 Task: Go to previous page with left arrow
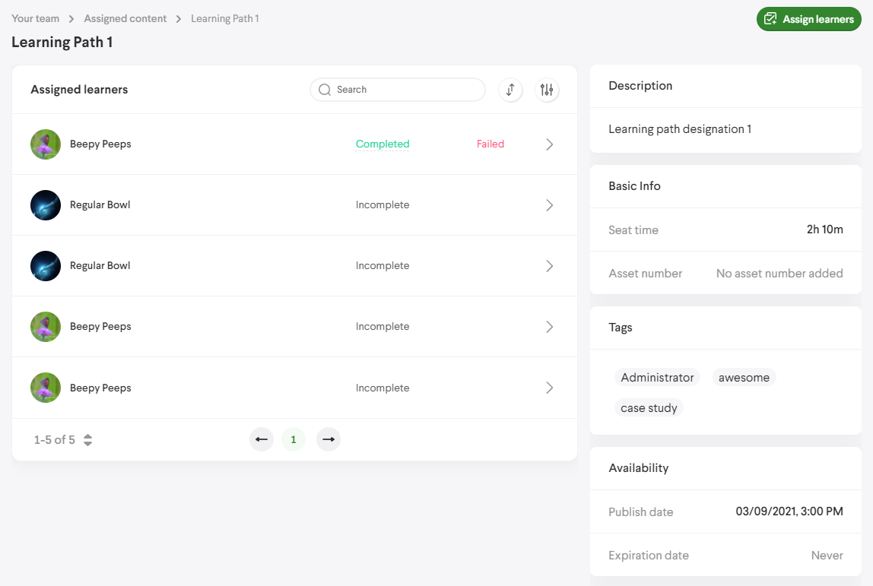[262, 439]
